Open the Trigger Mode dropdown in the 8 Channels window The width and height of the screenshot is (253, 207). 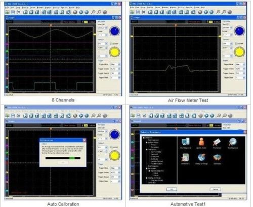pyautogui.click(x=115, y=64)
